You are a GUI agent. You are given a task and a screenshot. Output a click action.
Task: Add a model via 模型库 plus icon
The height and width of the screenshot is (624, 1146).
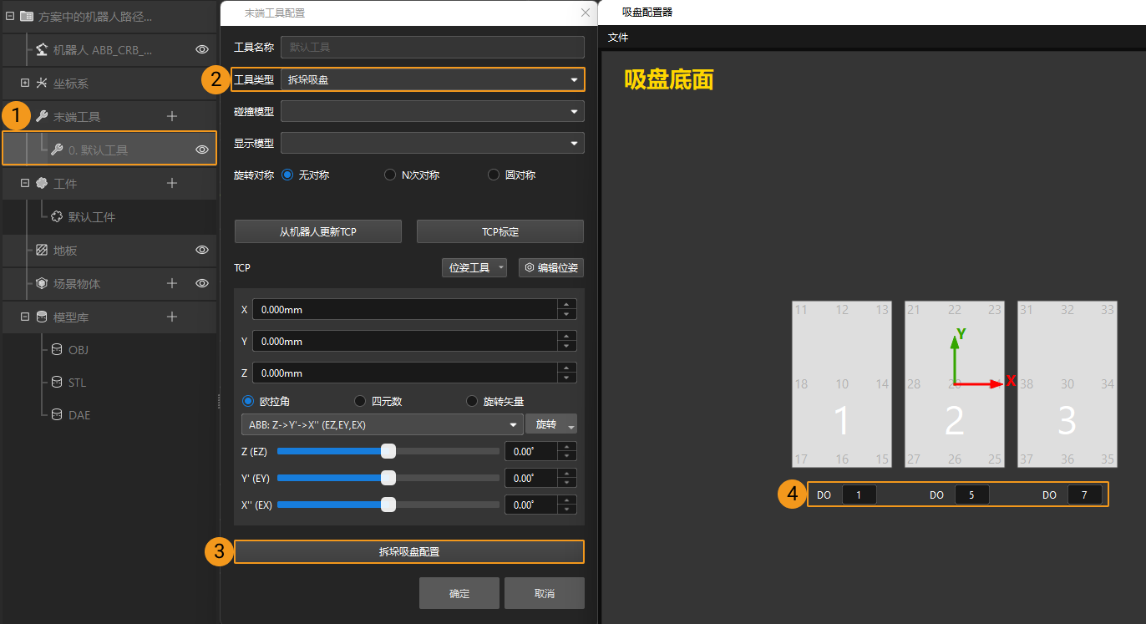172,317
